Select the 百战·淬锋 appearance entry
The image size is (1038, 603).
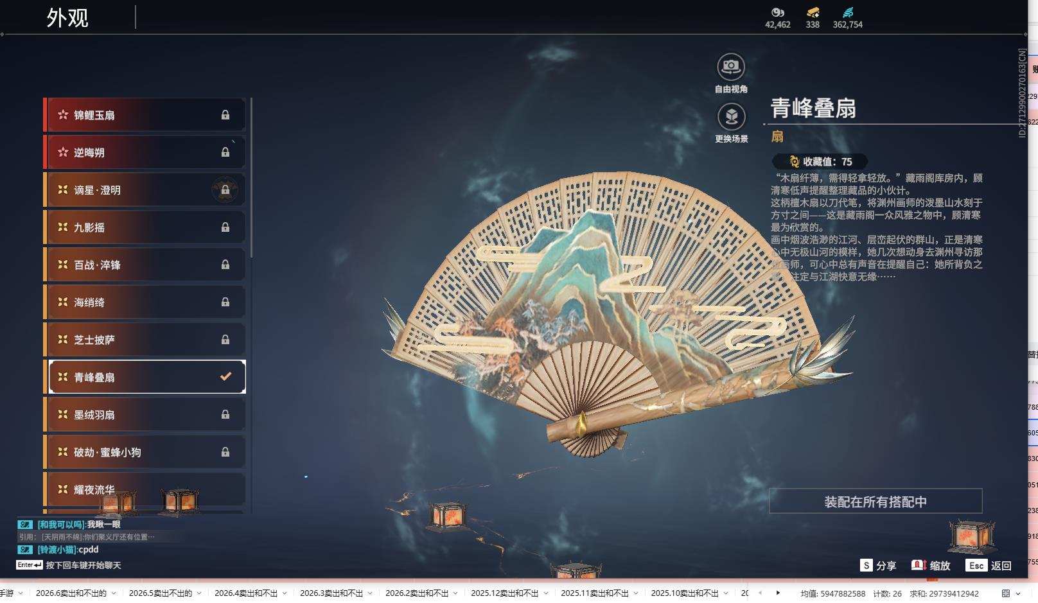(x=145, y=265)
